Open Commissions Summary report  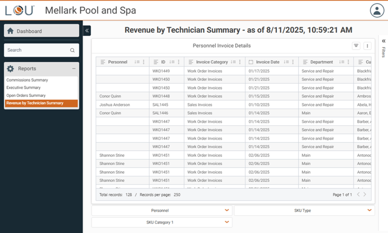click(27, 80)
